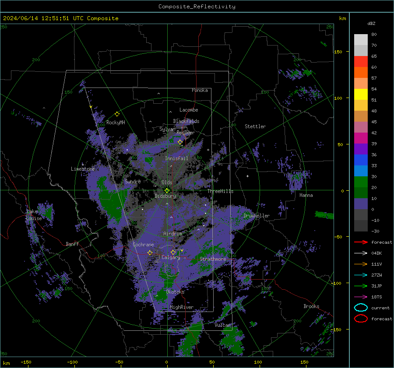This screenshot has height=368, width=394.
Task: Click the yellow diamond marker below RedDeer
Action: pyautogui.click(x=180, y=142)
